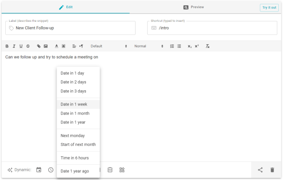Share the snippet
Screen dimensions: 283x180
pos(260,170)
